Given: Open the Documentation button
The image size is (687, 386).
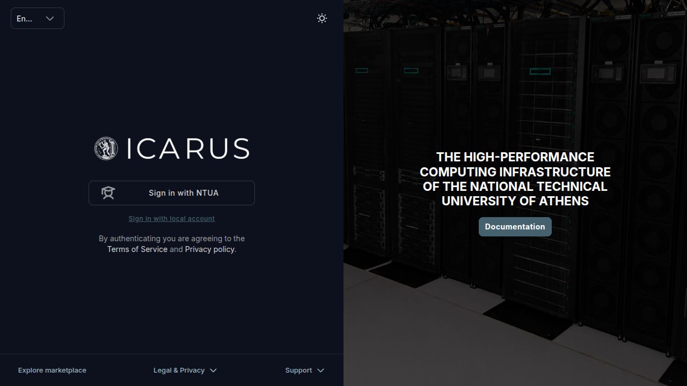Looking at the screenshot, I should tap(515, 227).
